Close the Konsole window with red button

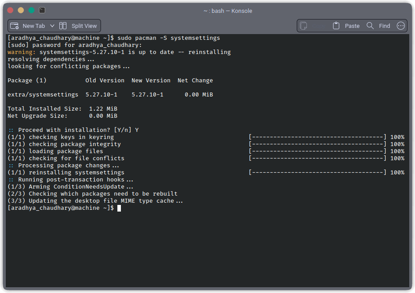[10, 10]
